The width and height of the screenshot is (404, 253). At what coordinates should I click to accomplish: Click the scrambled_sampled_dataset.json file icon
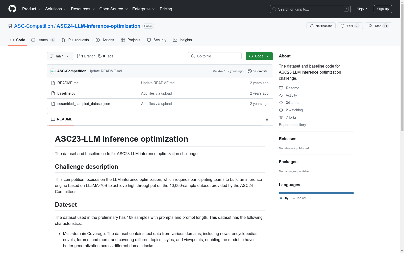coord(53,104)
